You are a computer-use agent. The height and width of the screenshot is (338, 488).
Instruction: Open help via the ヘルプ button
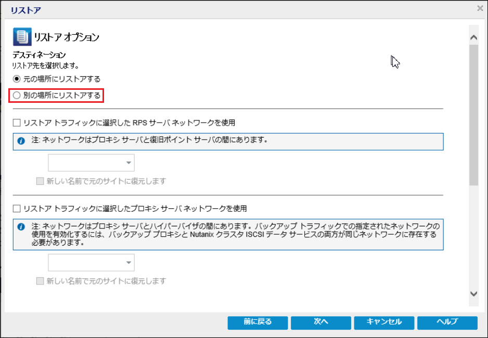447,322
